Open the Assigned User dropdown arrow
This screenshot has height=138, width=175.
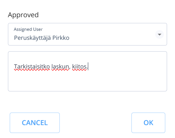(x=160, y=34)
